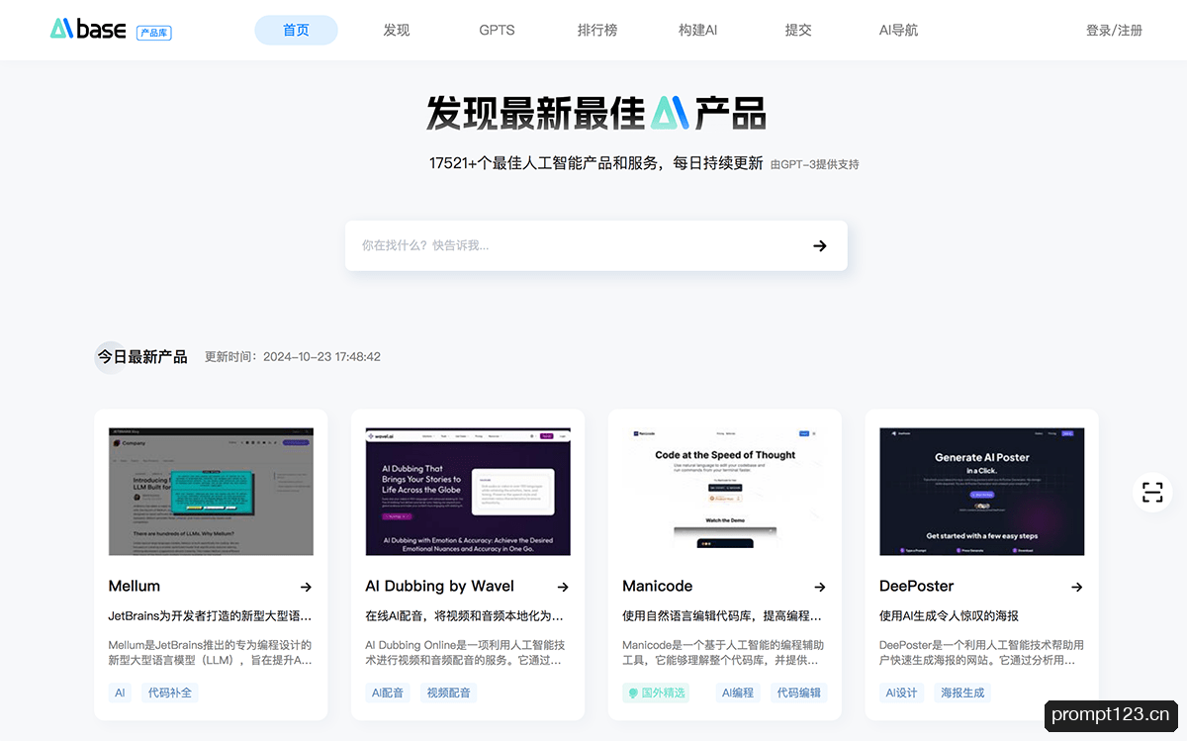Viewport: 1187px width, 741px height.
Task: Click the 国外精选 badge on Manicode
Action: (x=656, y=693)
